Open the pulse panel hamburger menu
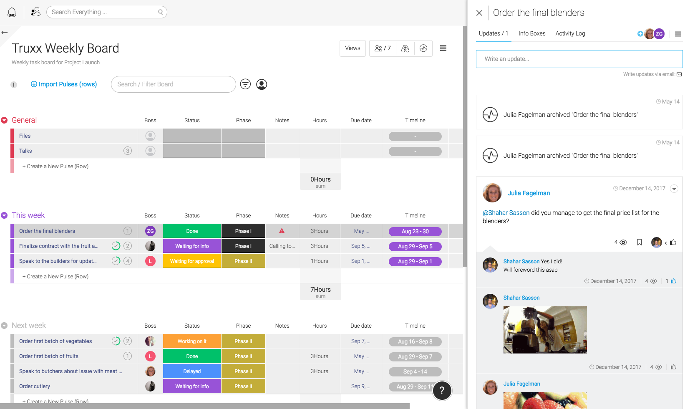Viewport: 690px width, 409px height. coord(678,34)
